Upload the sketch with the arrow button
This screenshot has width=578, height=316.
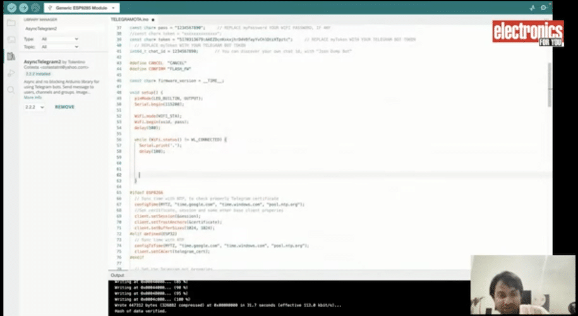(23, 8)
